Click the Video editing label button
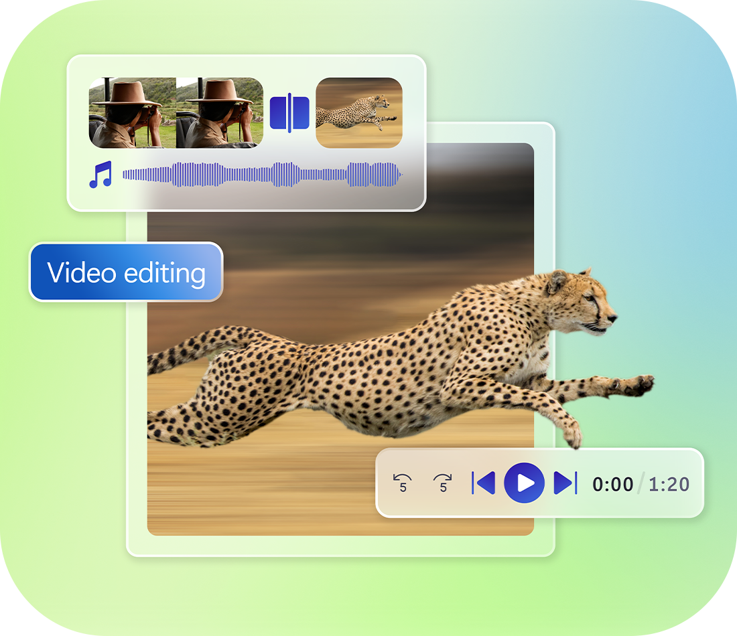This screenshot has width=737, height=636. pyautogui.click(x=126, y=272)
